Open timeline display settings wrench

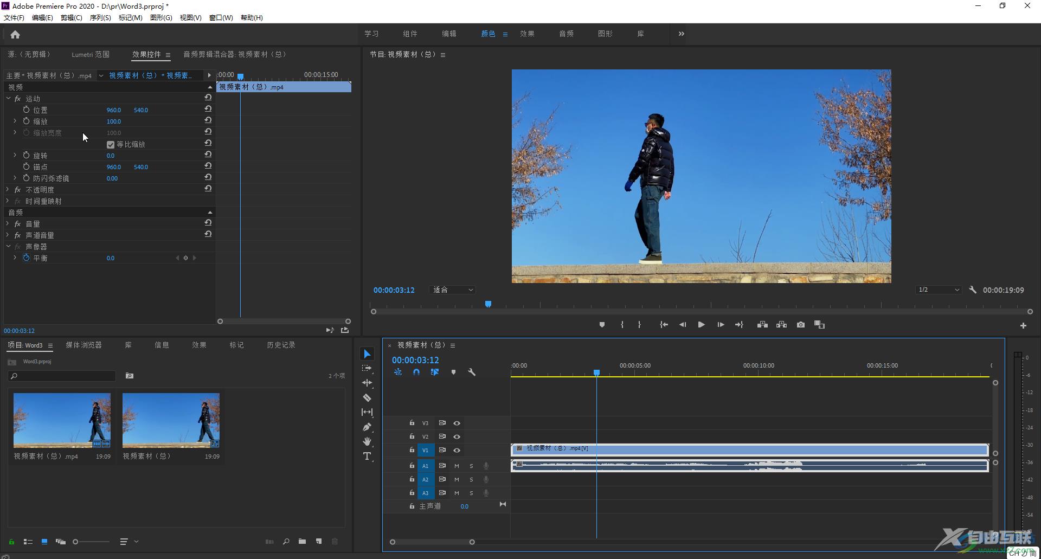tap(472, 372)
